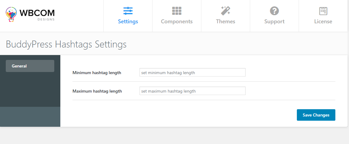Click the BuddyPress Hashtags Settings heading

coord(66,44)
